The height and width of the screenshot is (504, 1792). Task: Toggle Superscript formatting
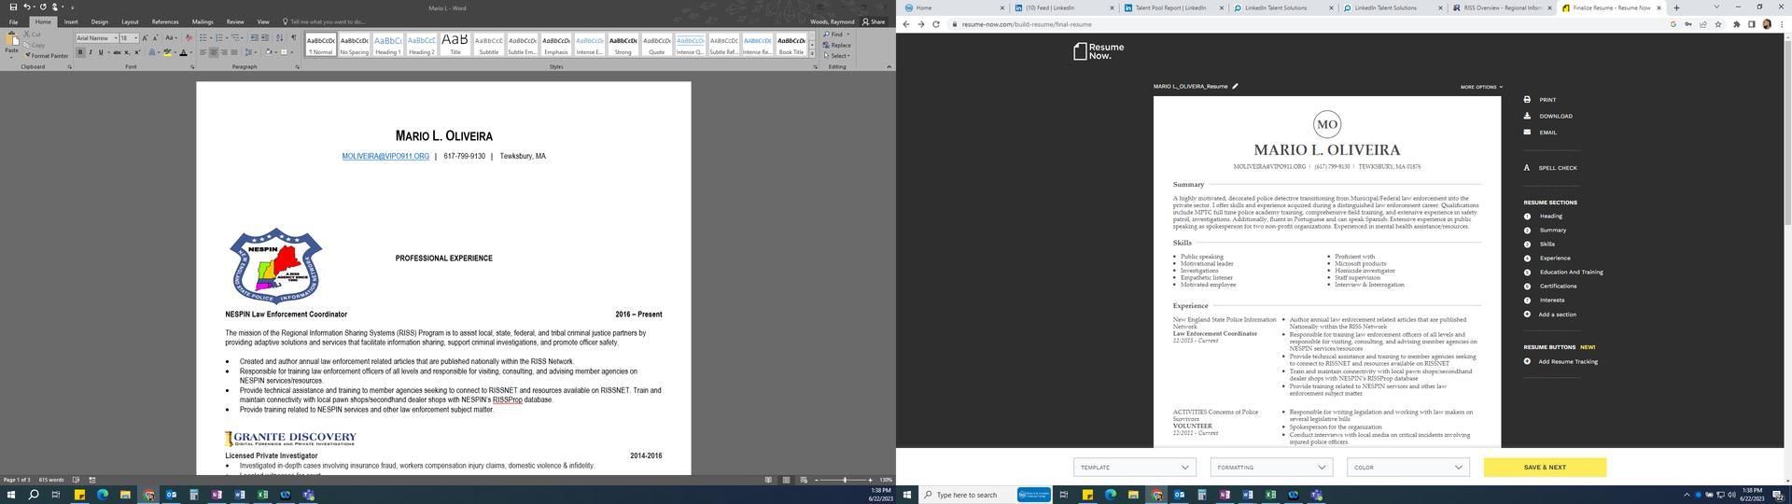(137, 52)
